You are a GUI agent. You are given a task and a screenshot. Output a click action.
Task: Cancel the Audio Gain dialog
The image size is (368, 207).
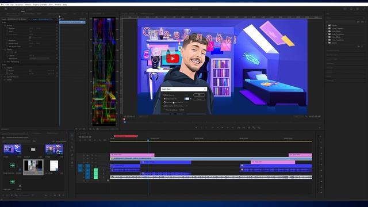(x=199, y=99)
